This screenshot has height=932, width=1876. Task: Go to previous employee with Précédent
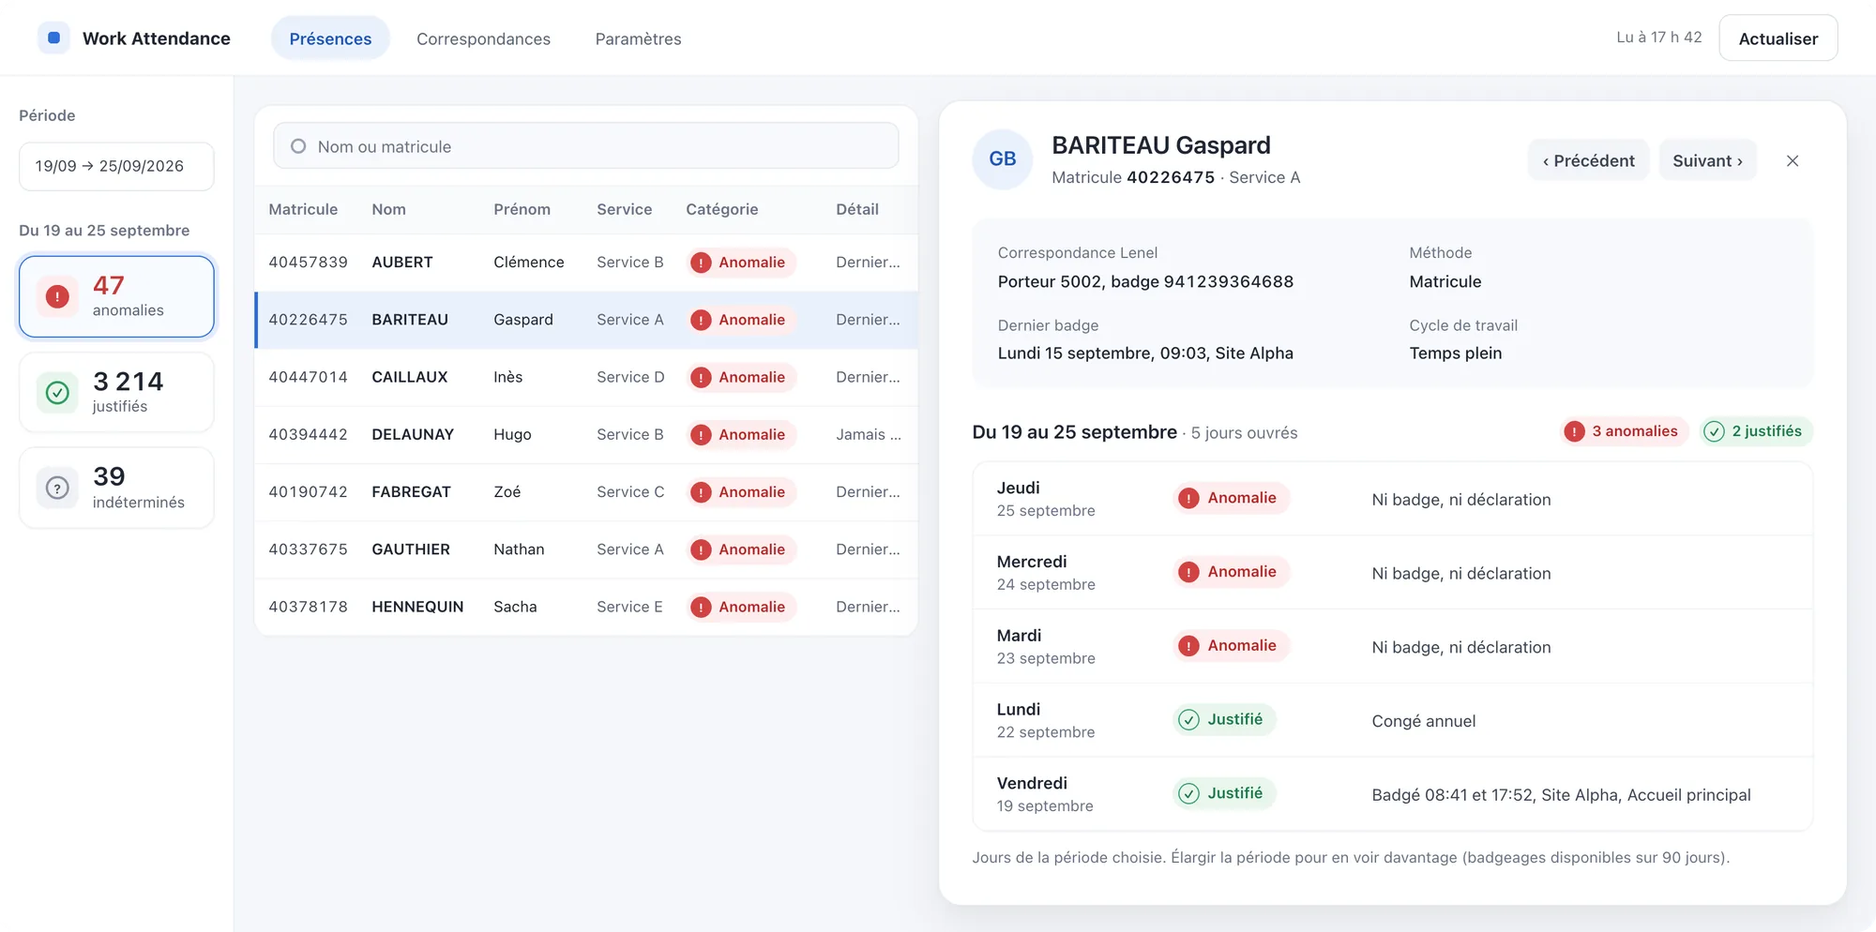click(1588, 160)
